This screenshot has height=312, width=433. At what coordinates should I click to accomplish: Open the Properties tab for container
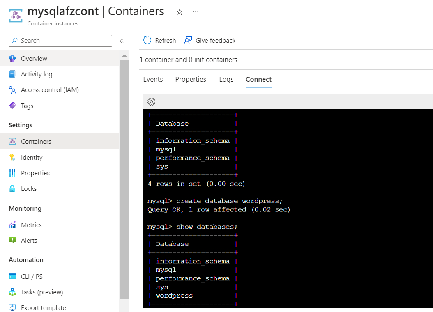tap(191, 79)
